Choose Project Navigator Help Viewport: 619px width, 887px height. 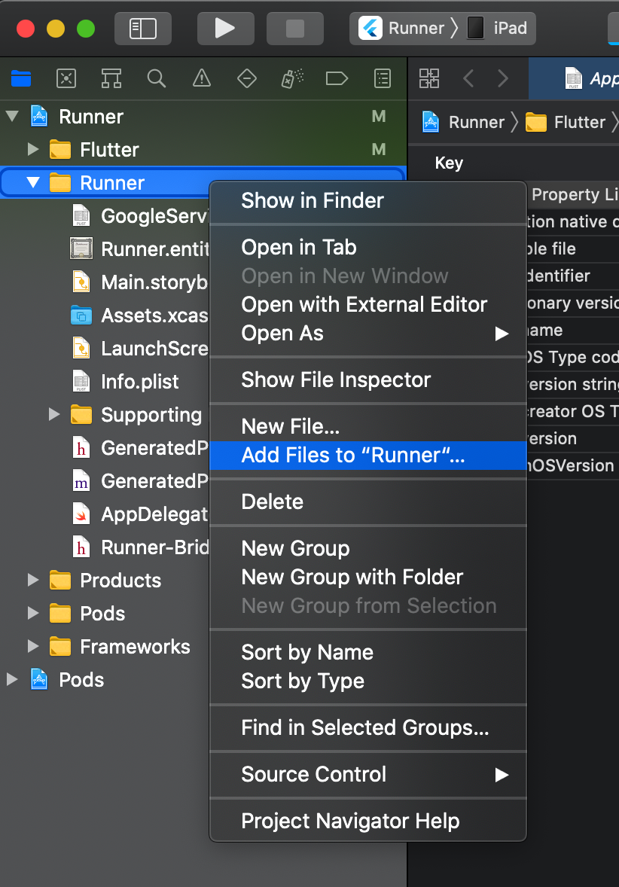point(367,821)
